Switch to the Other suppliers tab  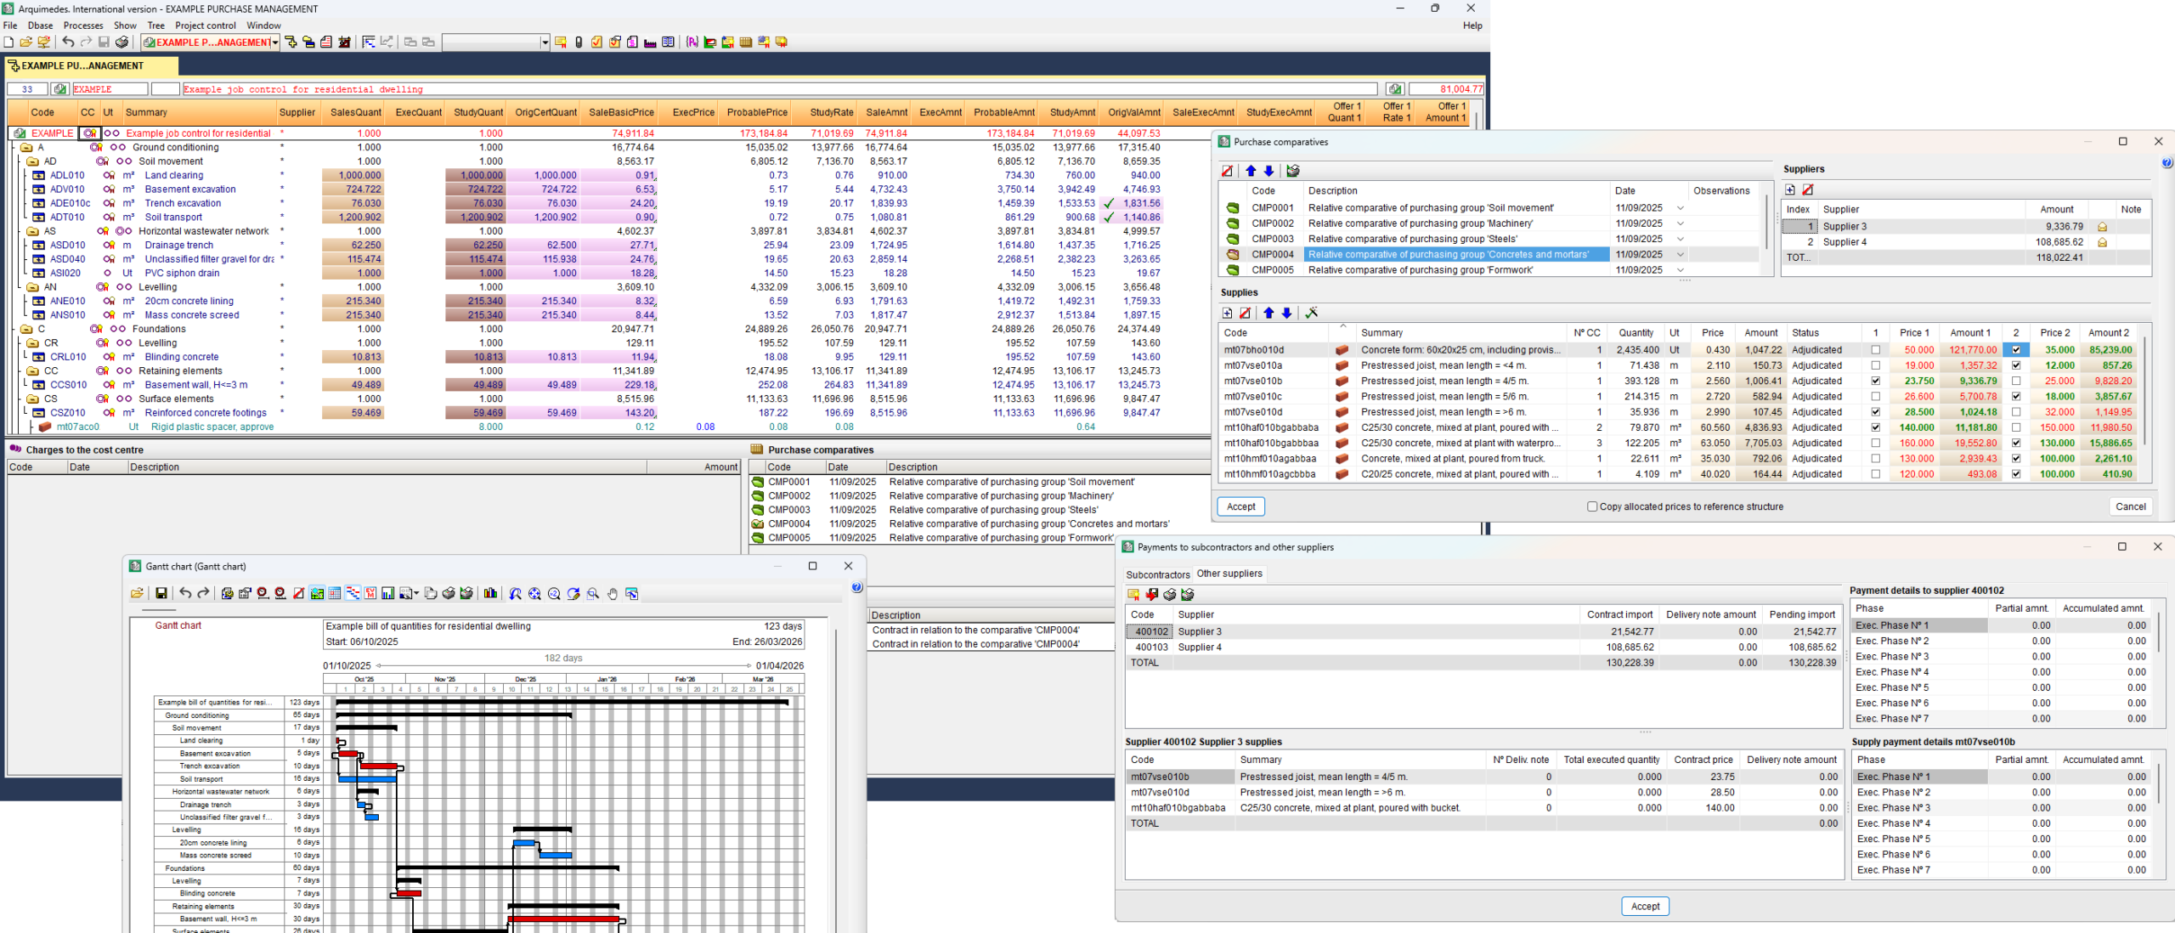point(1229,574)
